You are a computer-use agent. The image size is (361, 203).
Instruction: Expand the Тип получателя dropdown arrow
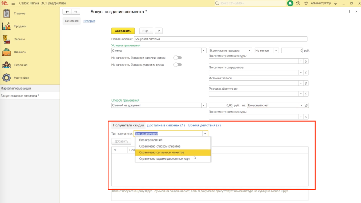pos(205,133)
